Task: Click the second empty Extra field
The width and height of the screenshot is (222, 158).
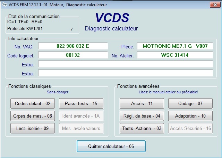Action: pos(126,73)
